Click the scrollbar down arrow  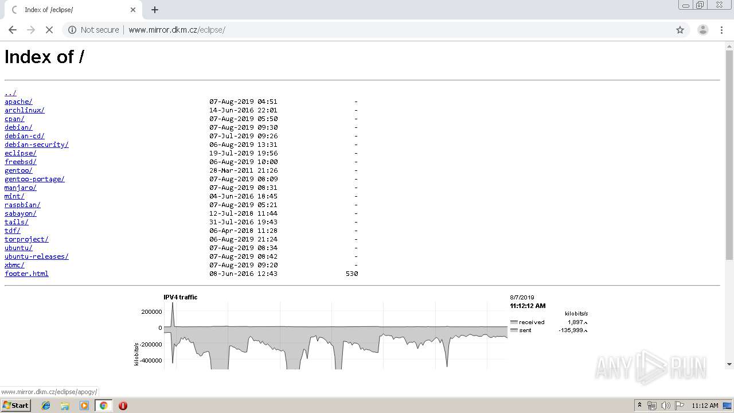click(729, 364)
